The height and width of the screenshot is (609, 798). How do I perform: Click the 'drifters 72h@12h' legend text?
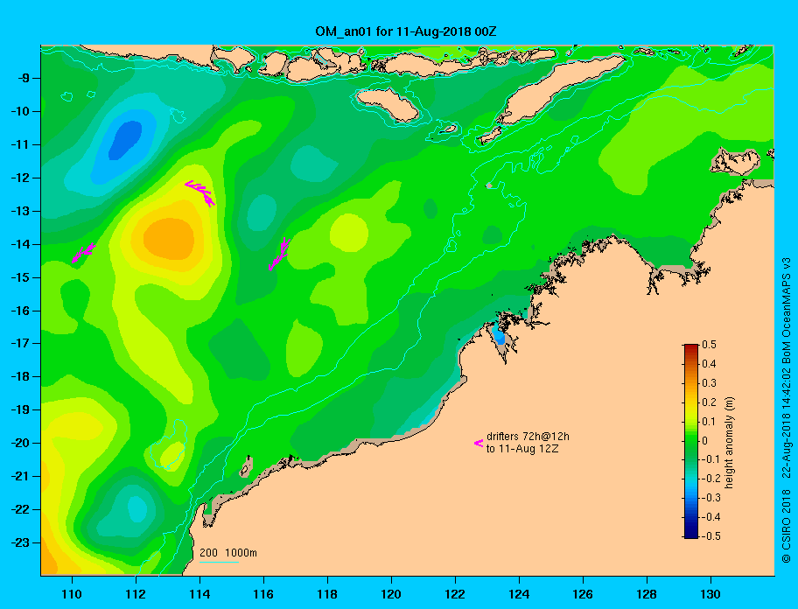pos(528,437)
